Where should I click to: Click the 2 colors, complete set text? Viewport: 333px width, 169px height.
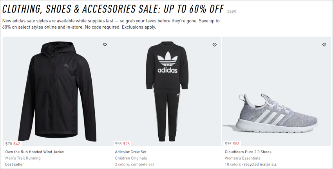pyautogui.click(x=134, y=164)
